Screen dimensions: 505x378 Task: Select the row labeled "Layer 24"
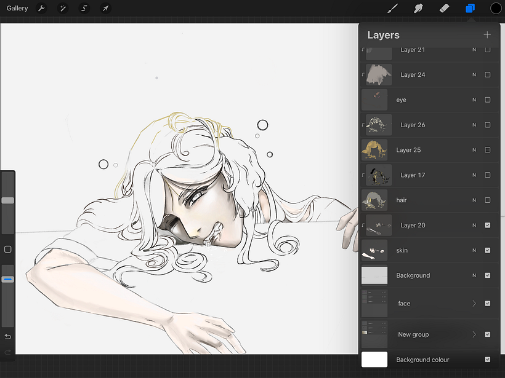pyautogui.click(x=430, y=74)
